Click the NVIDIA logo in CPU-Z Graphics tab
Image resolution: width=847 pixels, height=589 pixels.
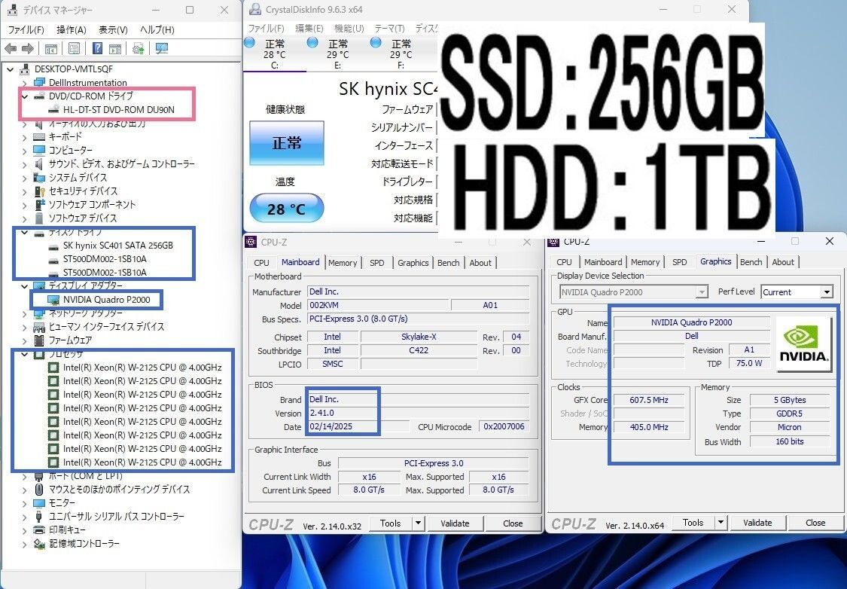click(804, 344)
